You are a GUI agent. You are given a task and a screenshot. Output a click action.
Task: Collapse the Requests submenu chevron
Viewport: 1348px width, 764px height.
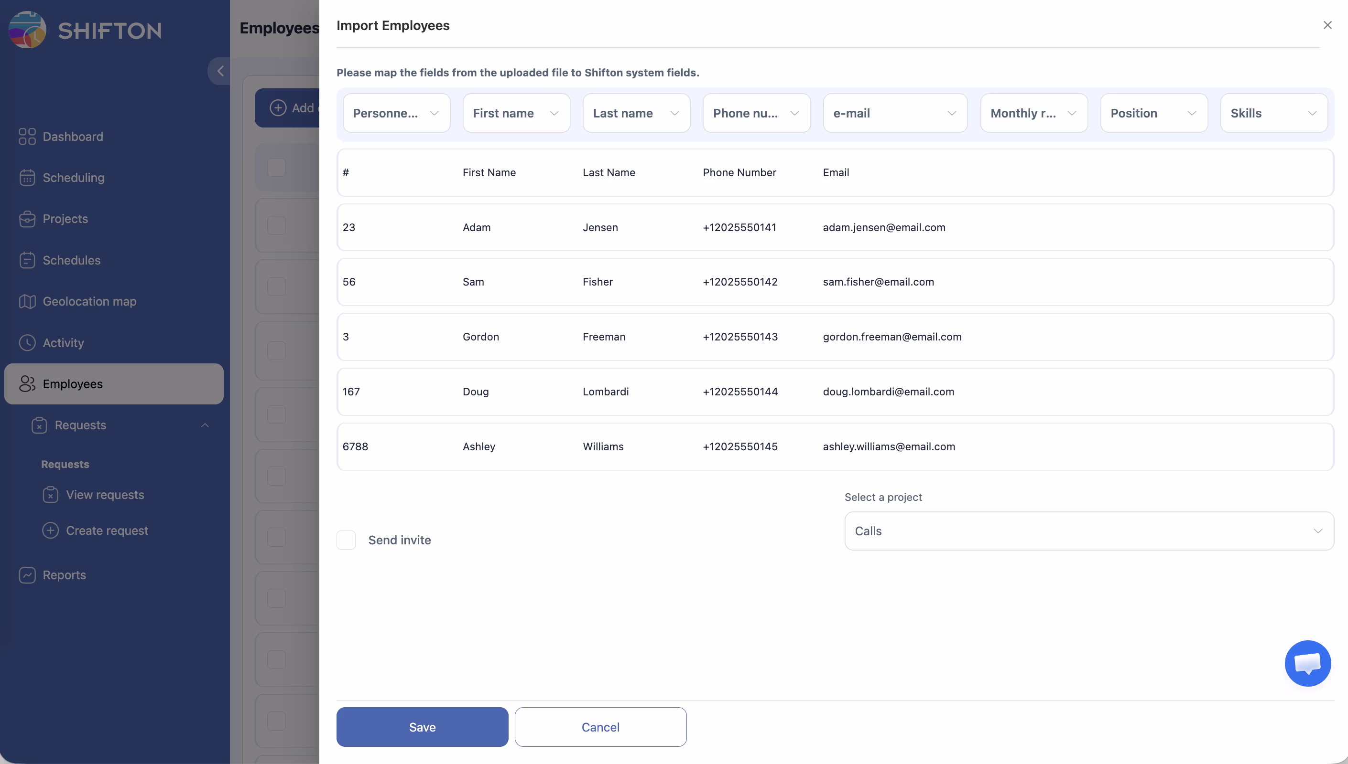click(x=205, y=425)
